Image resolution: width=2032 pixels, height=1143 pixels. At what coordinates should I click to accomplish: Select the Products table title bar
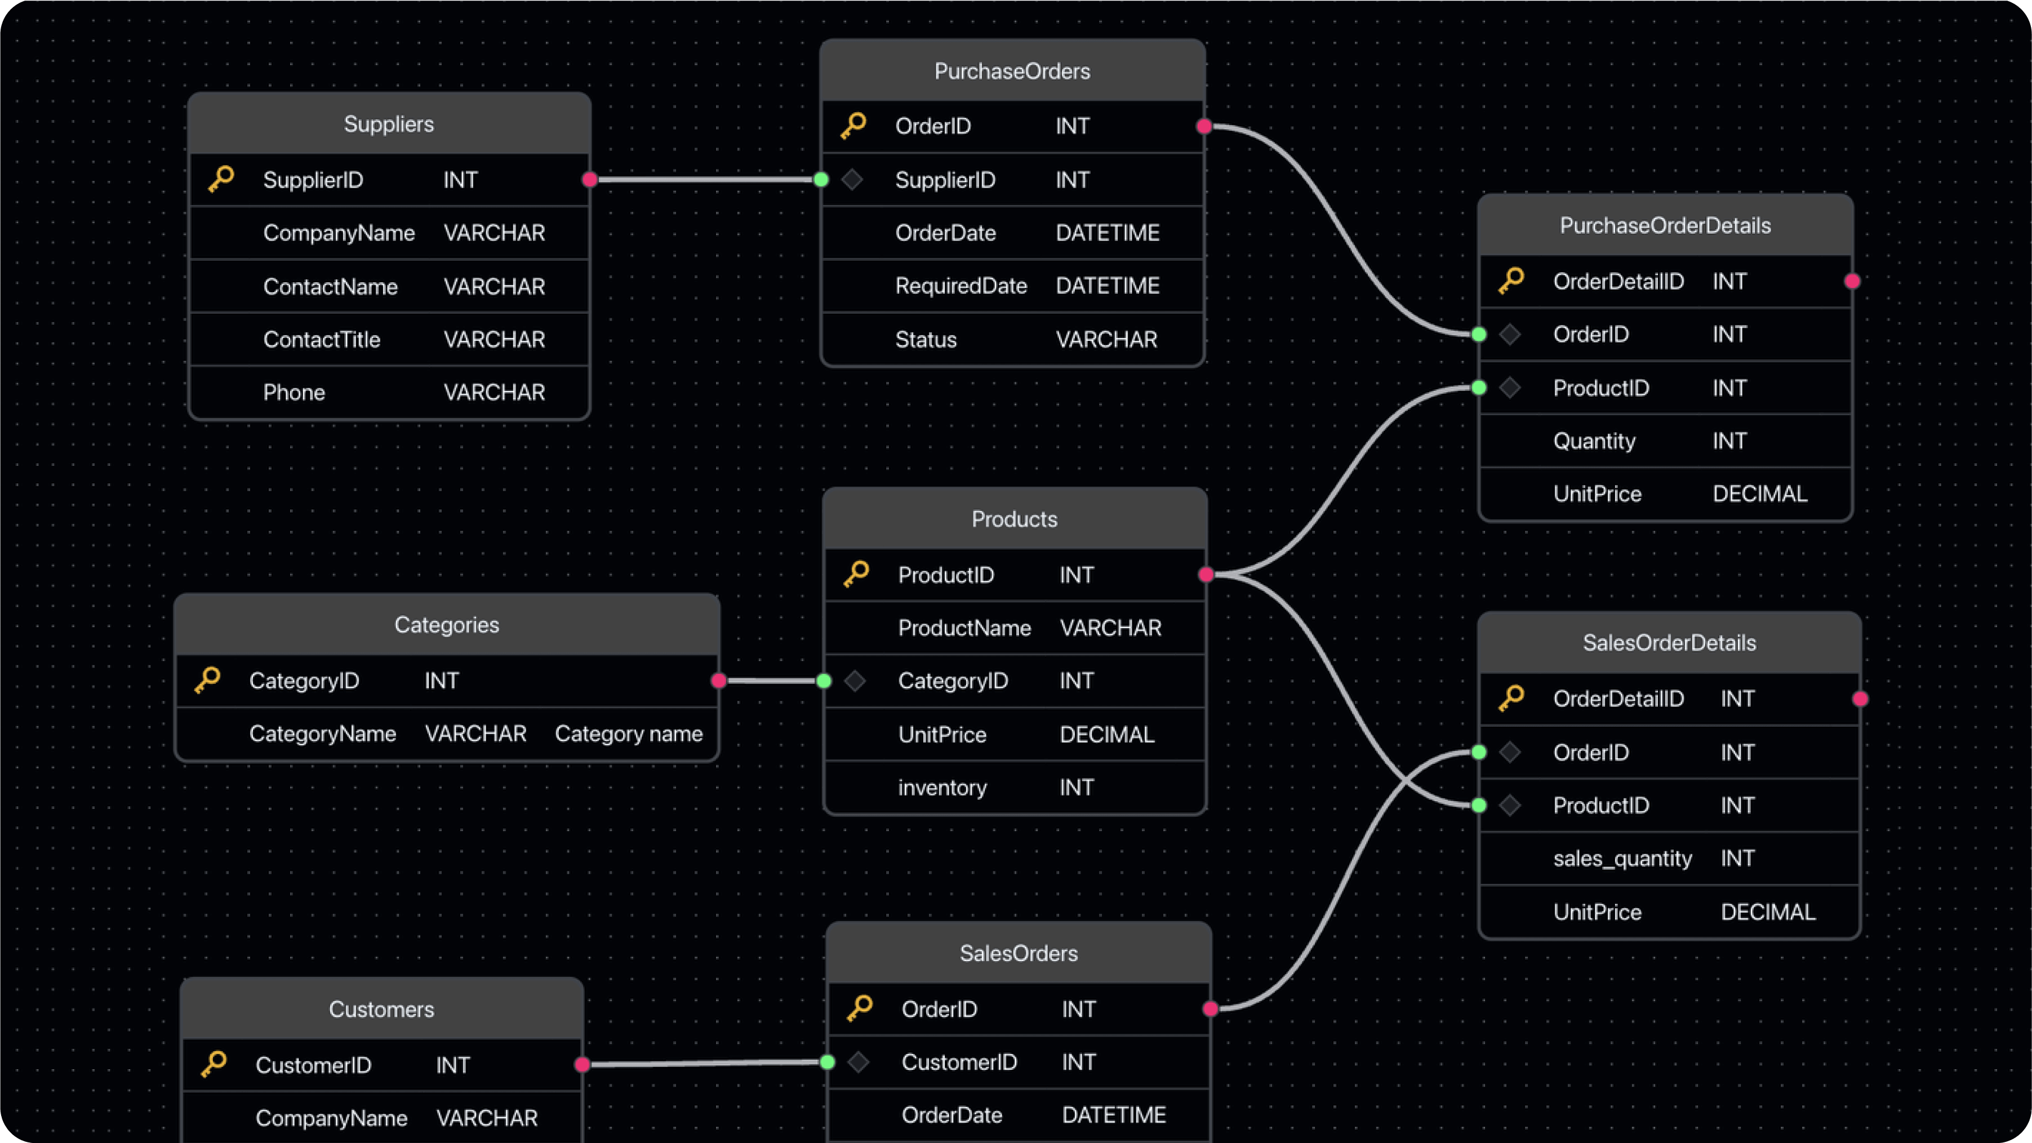click(x=1015, y=519)
